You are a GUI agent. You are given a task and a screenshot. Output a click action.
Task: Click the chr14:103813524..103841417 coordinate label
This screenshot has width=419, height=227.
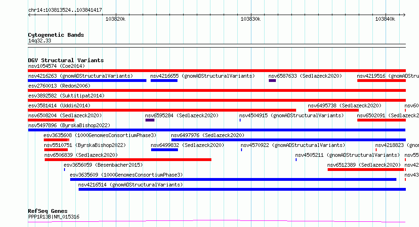click(65, 10)
